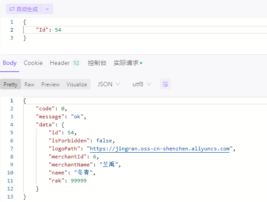Open the Cookie tab
The height and width of the screenshot is (202, 267).
click(x=33, y=63)
